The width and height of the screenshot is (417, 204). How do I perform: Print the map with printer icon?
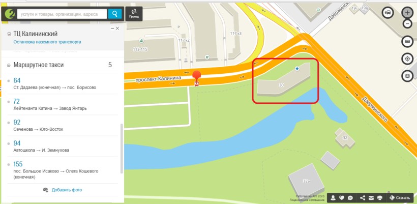point(380,198)
